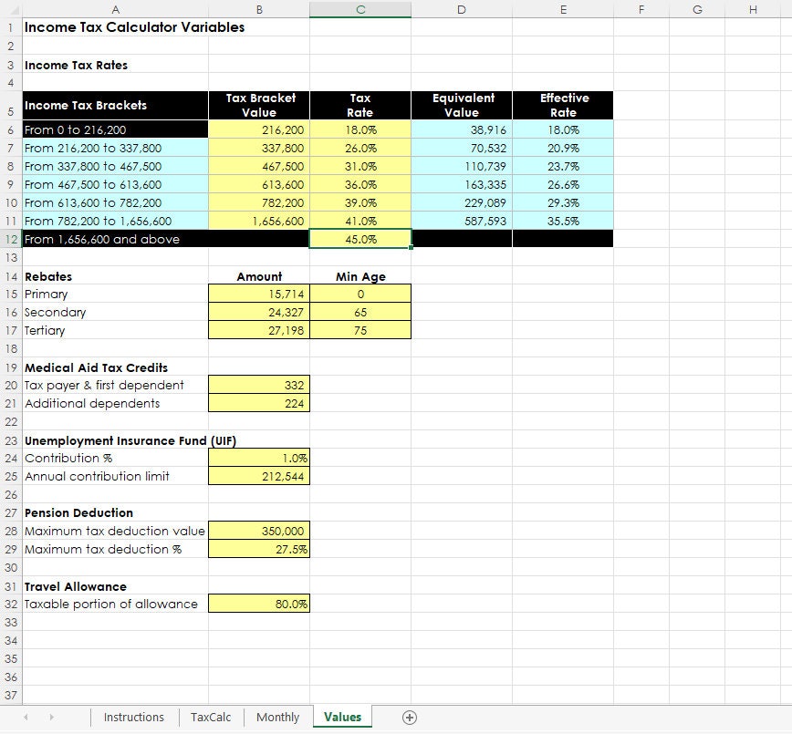Screen dimensions: 792x734
Task: Click the add new worksheet plus icon
Action: (410, 718)
